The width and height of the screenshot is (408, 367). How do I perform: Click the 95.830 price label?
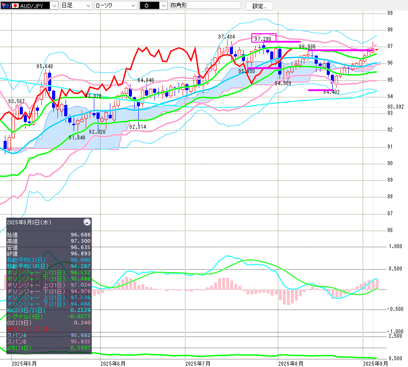click(x=246, y=71)
